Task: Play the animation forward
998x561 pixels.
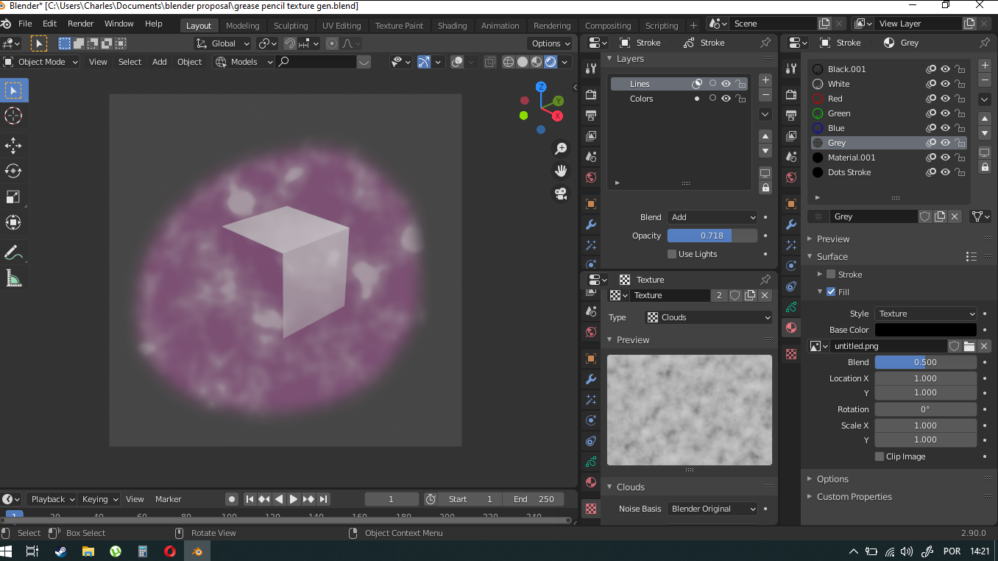Action: (x=294, y=499)
